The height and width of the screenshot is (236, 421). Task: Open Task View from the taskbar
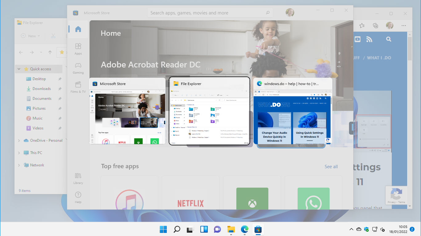(x=190, y=229)
